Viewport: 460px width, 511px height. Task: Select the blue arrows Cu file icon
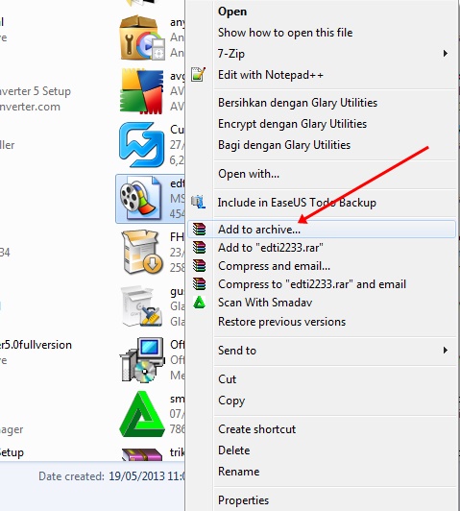point(141,145)
